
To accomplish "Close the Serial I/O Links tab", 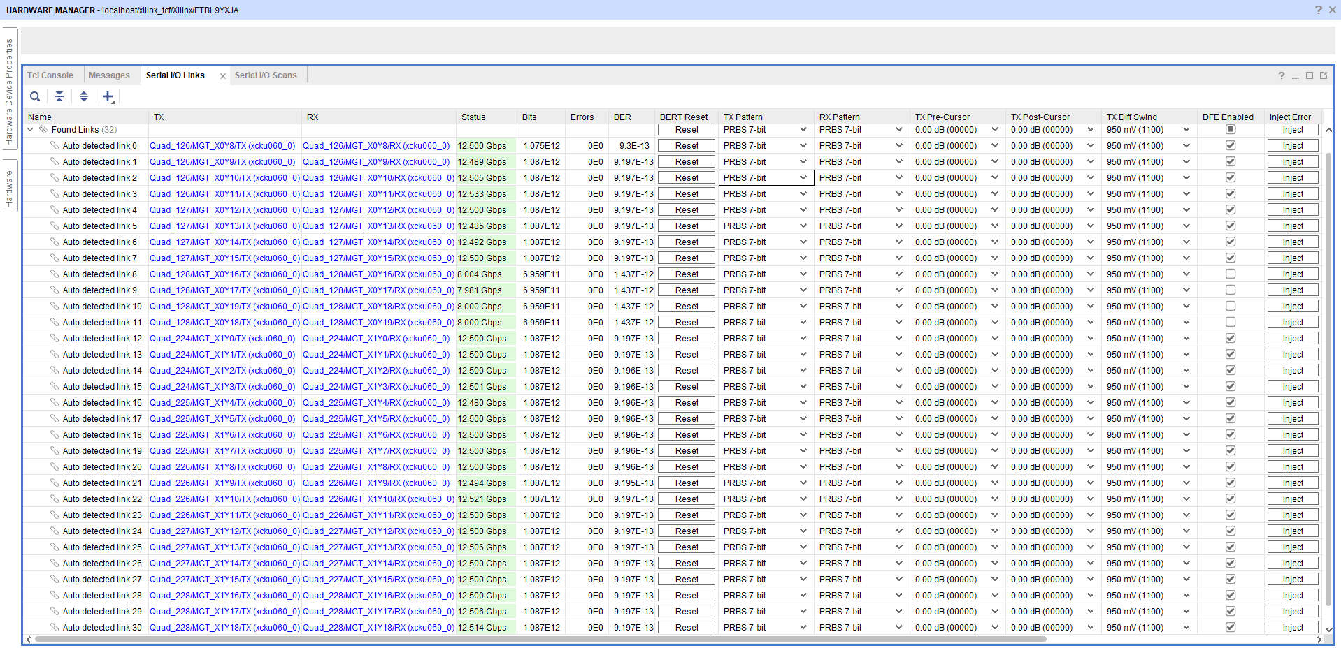I will click(223, 76).
